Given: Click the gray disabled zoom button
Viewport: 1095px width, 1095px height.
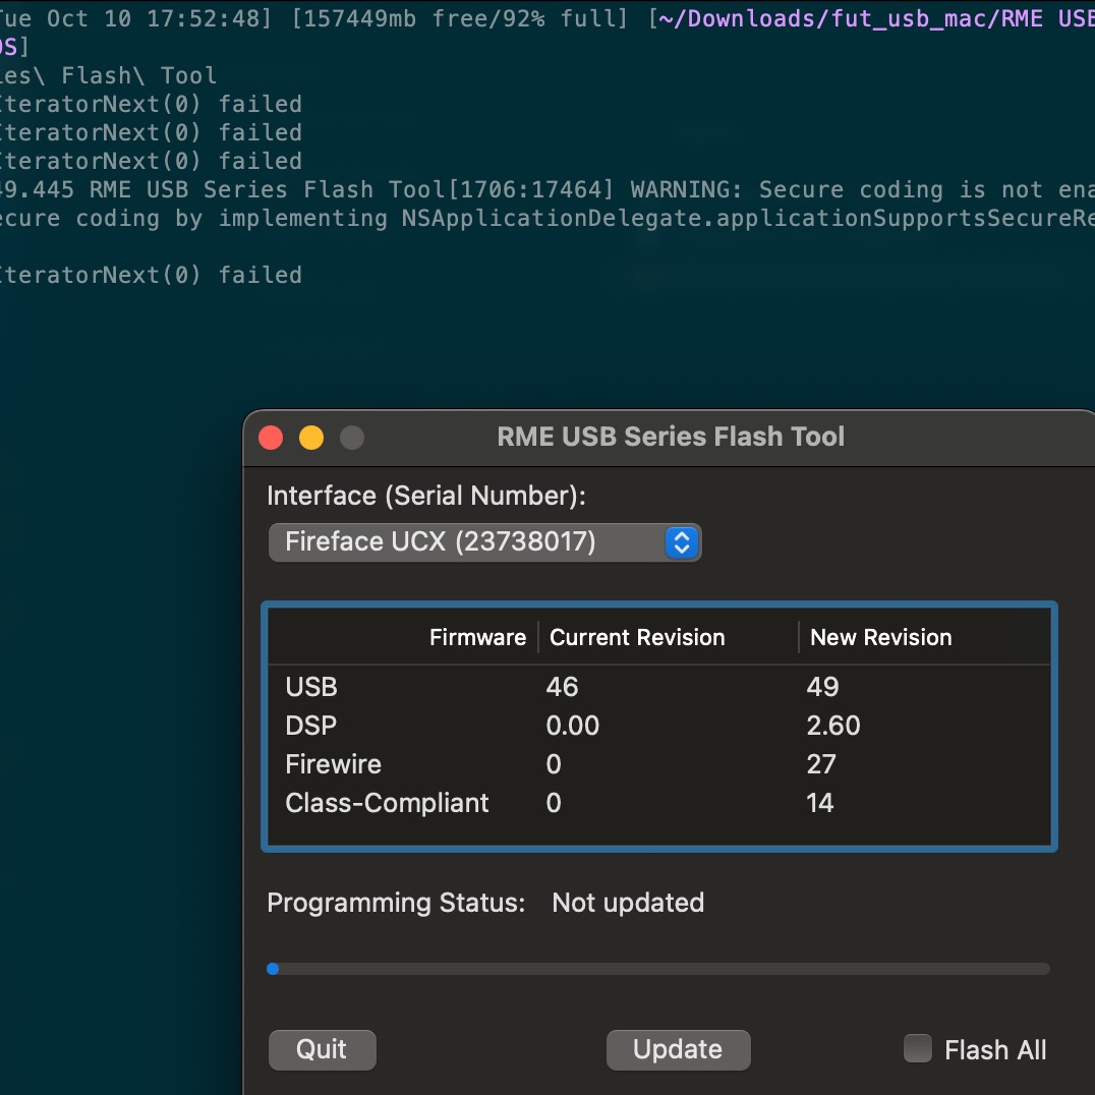Looking at the screenshot, I should 352,438.
